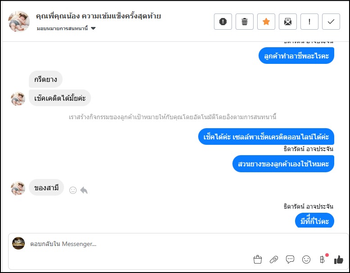
Task: Open the emoji picker in the composer
Action: (306, 260)
